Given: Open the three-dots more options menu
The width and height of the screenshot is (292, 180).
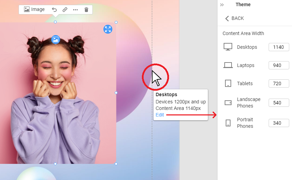Looking at the screenshot, I should tap(76, 10).
